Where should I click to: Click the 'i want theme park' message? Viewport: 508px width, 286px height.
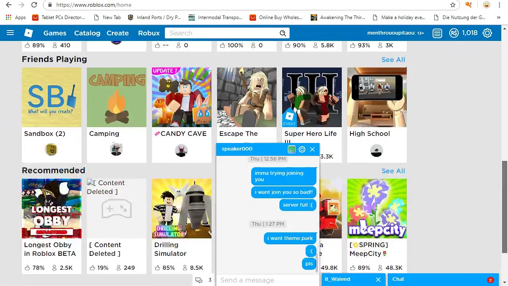290,238
